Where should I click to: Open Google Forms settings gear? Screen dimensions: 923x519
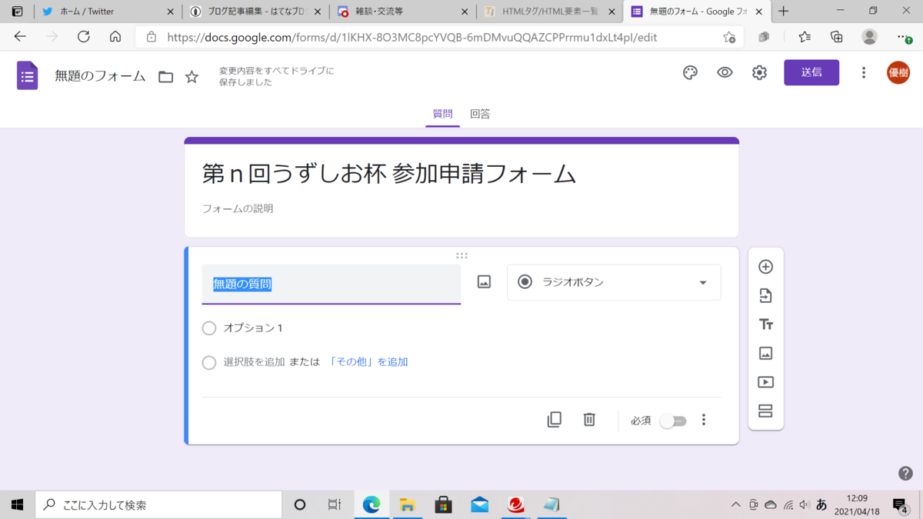[759, 72]
